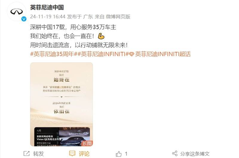Image resolution: width=239 pixels, height=158 pixels.
Task: Open the 英菲尼迪中国 account name link
Action: (47, 7)
